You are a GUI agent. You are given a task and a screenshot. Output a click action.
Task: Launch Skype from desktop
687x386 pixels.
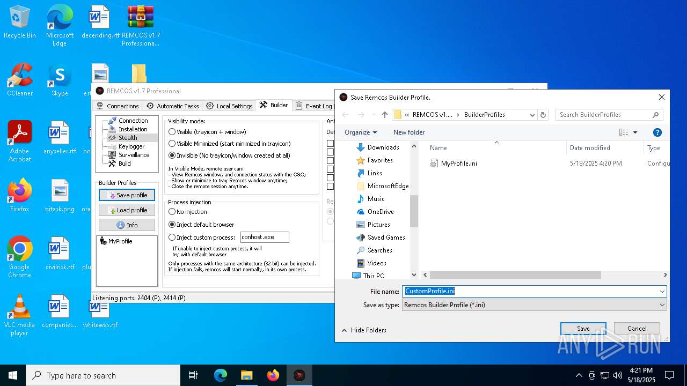pyautogui.click(x=60, y=80)
